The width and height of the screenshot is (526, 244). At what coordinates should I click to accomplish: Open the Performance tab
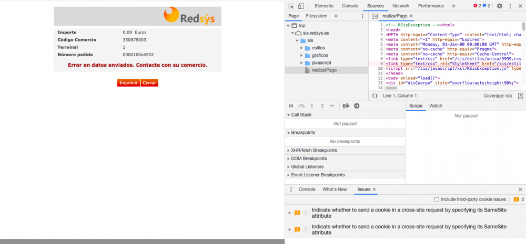(x=431, y=6)
